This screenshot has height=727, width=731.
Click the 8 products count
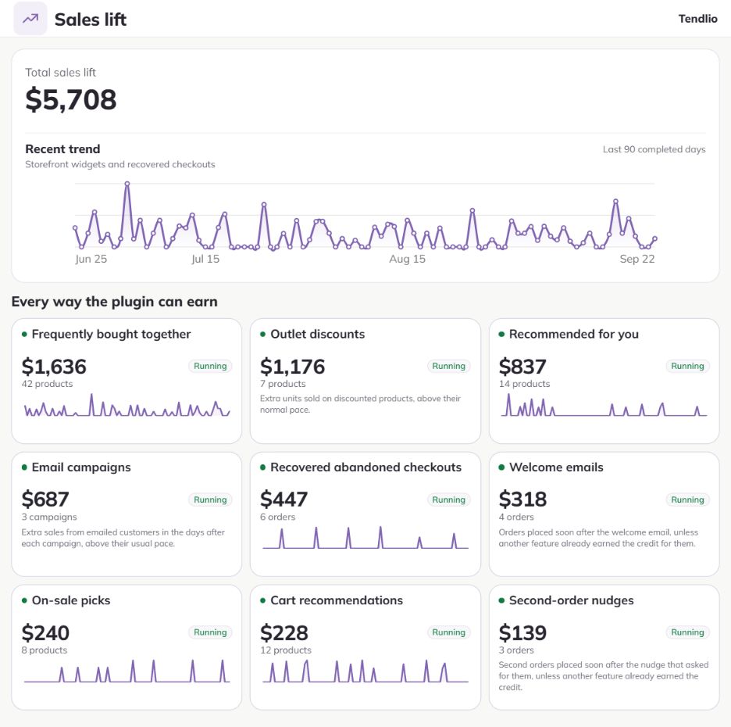coord(45,650)
